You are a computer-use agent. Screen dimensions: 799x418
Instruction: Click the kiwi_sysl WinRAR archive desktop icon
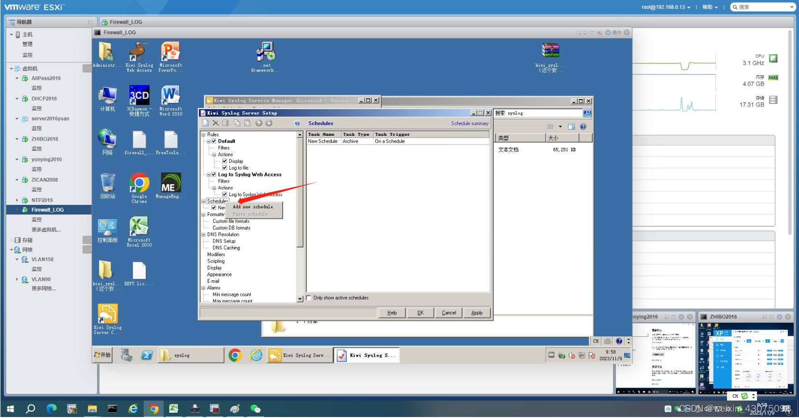pyautogui.click(x=550, y=57)
